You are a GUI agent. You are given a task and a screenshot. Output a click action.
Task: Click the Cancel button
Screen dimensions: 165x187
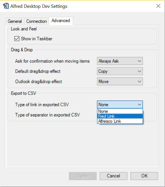(113, 176)
